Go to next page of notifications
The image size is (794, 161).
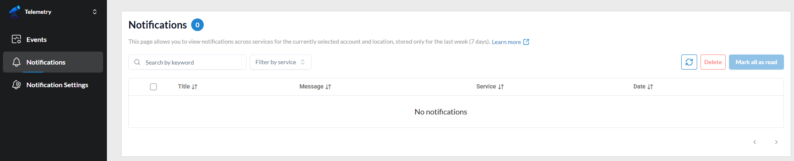pyautogui.click(x=776, y=142)
